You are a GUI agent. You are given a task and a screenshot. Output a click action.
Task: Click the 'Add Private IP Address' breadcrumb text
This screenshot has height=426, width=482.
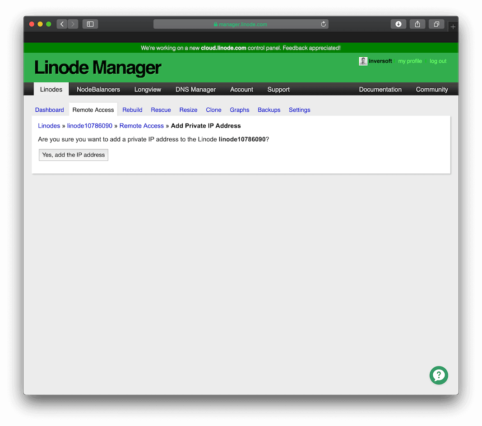(x=206, y=126)
